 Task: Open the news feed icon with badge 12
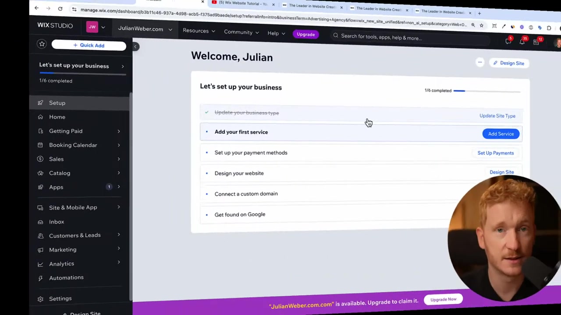point(536,42)
